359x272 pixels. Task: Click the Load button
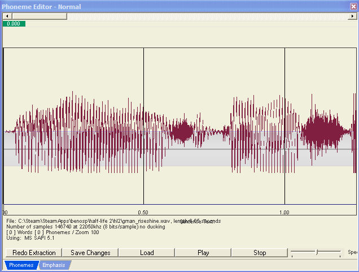click(147, 253)
